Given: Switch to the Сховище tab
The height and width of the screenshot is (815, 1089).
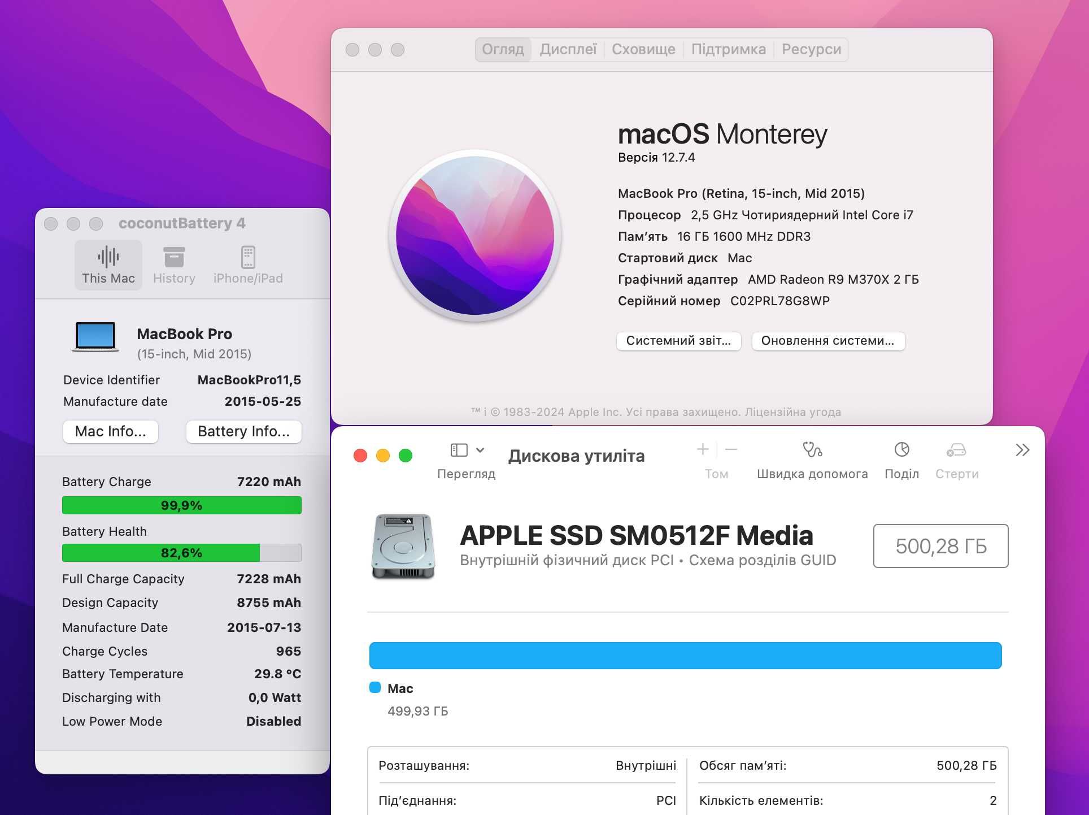Looking at the screenshot, I should pyautogui.click(x=643, y=49).
